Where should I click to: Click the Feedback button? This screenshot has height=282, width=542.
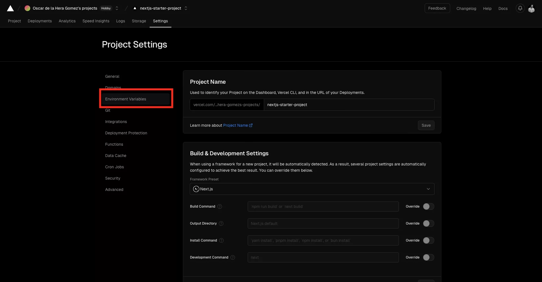[437, 8]
